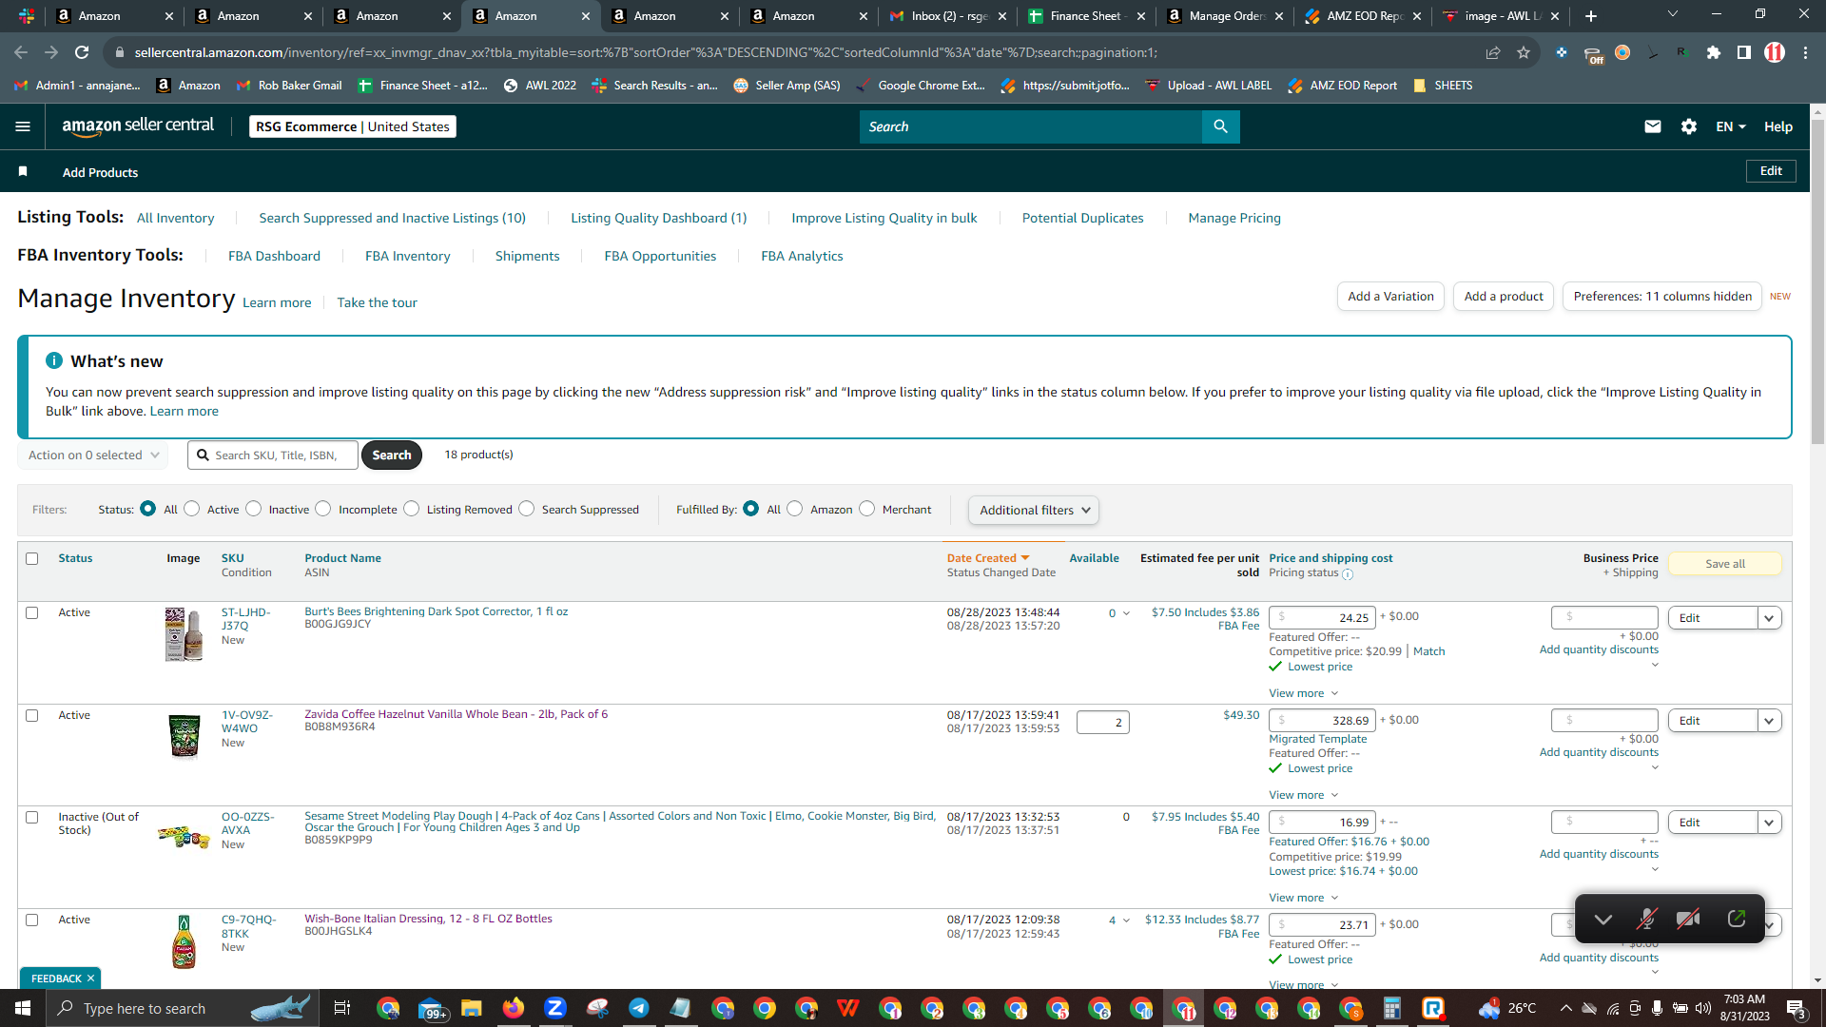Click the Zavida Coffee product thumbnail

coord(184,736)
